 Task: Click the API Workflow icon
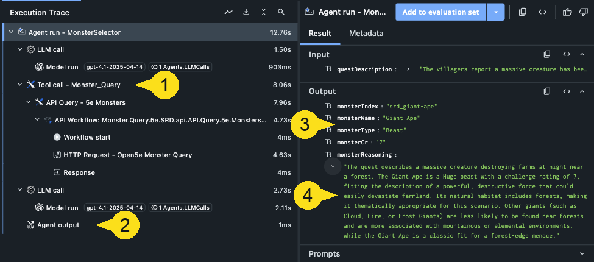click(x=48, y=119)
